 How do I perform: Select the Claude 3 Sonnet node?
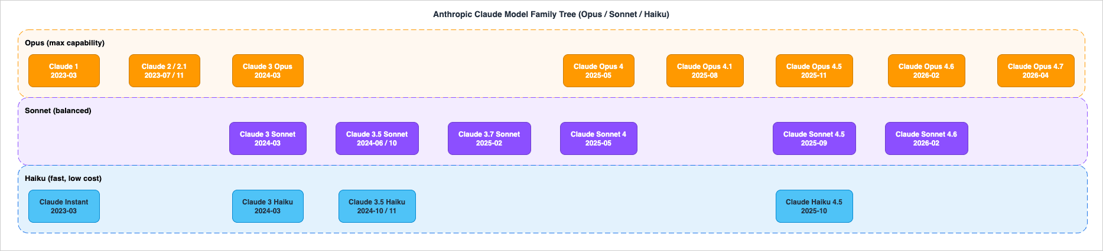[268, 138]
